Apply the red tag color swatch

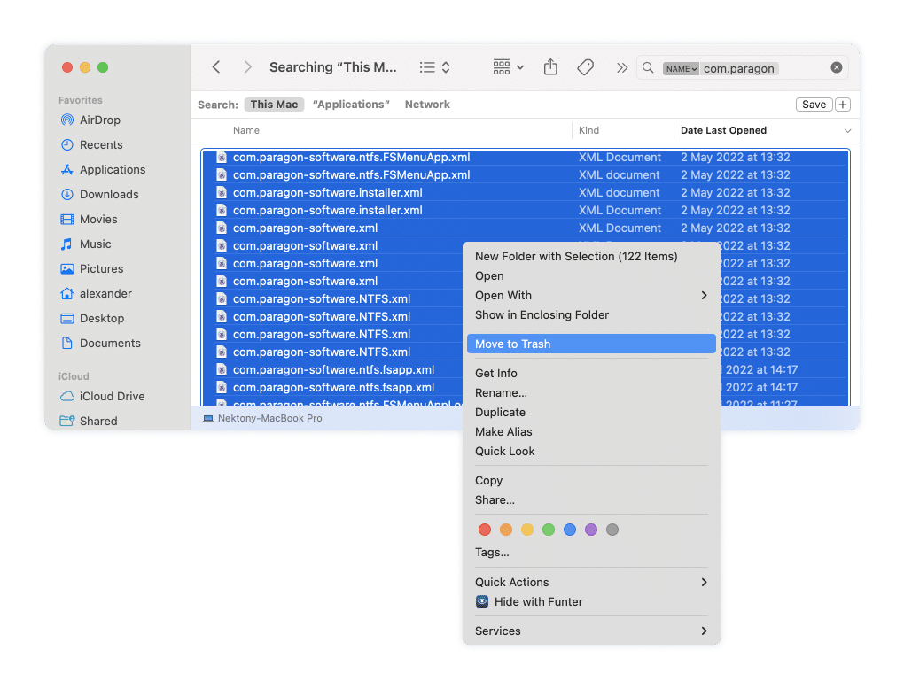tap(485, 529)
